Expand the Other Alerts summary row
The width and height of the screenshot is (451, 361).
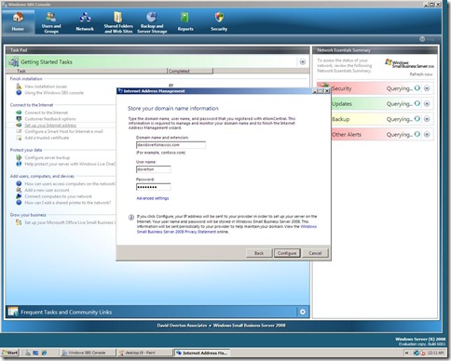[427, 134]
